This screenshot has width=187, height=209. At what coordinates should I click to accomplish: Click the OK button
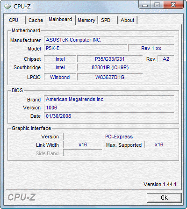(164, 198)
